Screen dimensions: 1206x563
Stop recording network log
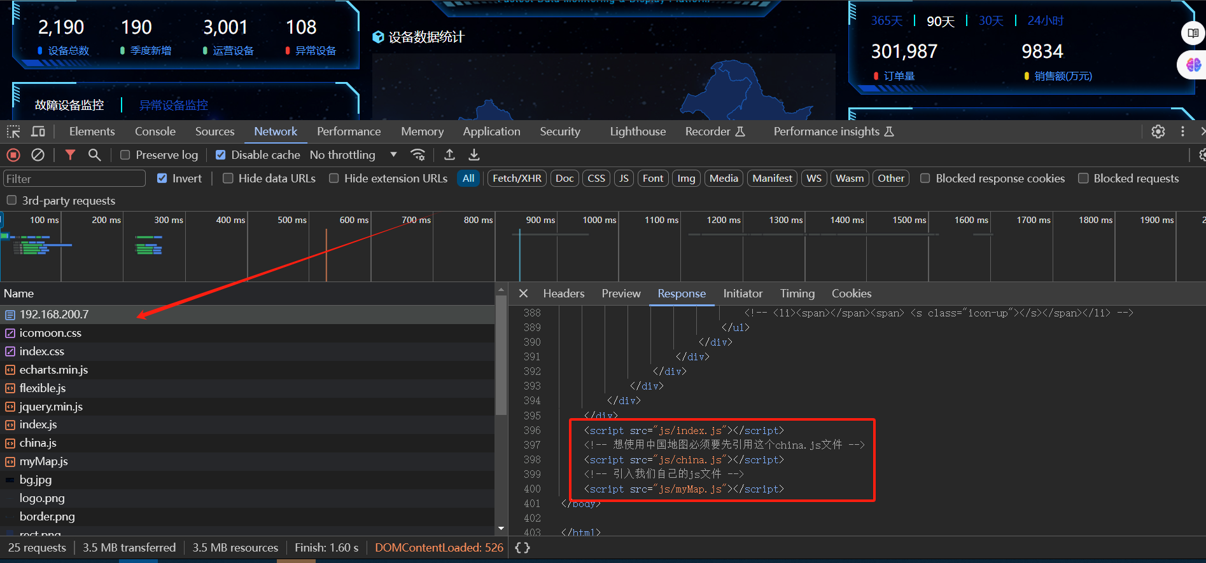pos(13,154)
